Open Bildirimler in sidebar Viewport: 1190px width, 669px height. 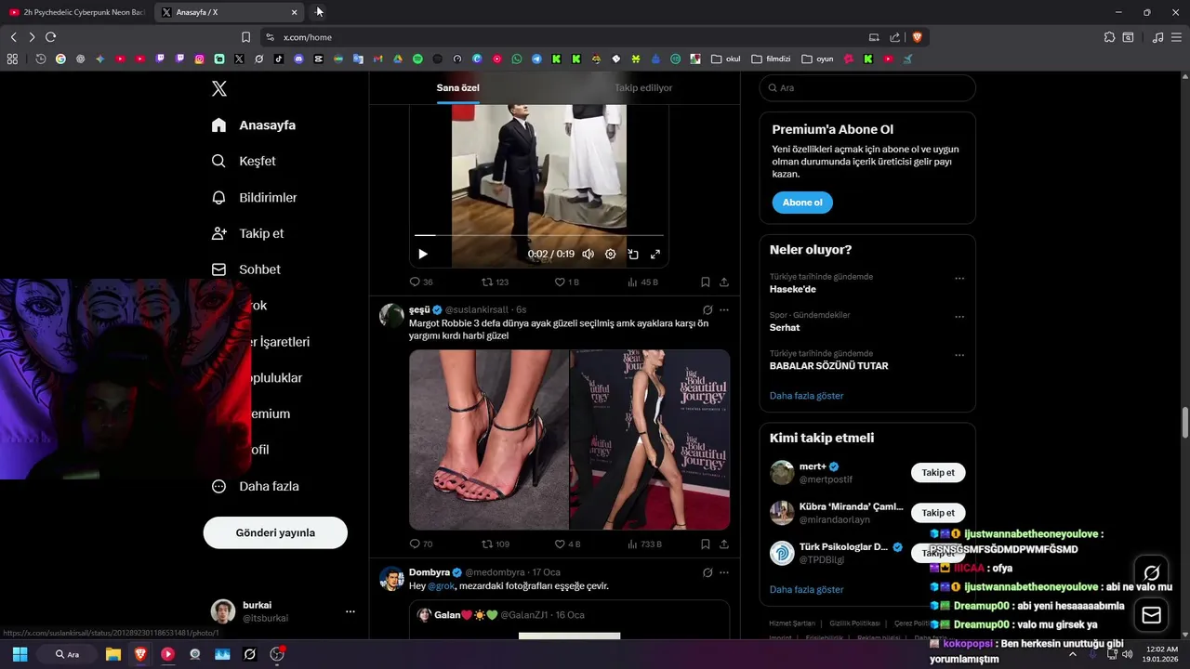255,198
